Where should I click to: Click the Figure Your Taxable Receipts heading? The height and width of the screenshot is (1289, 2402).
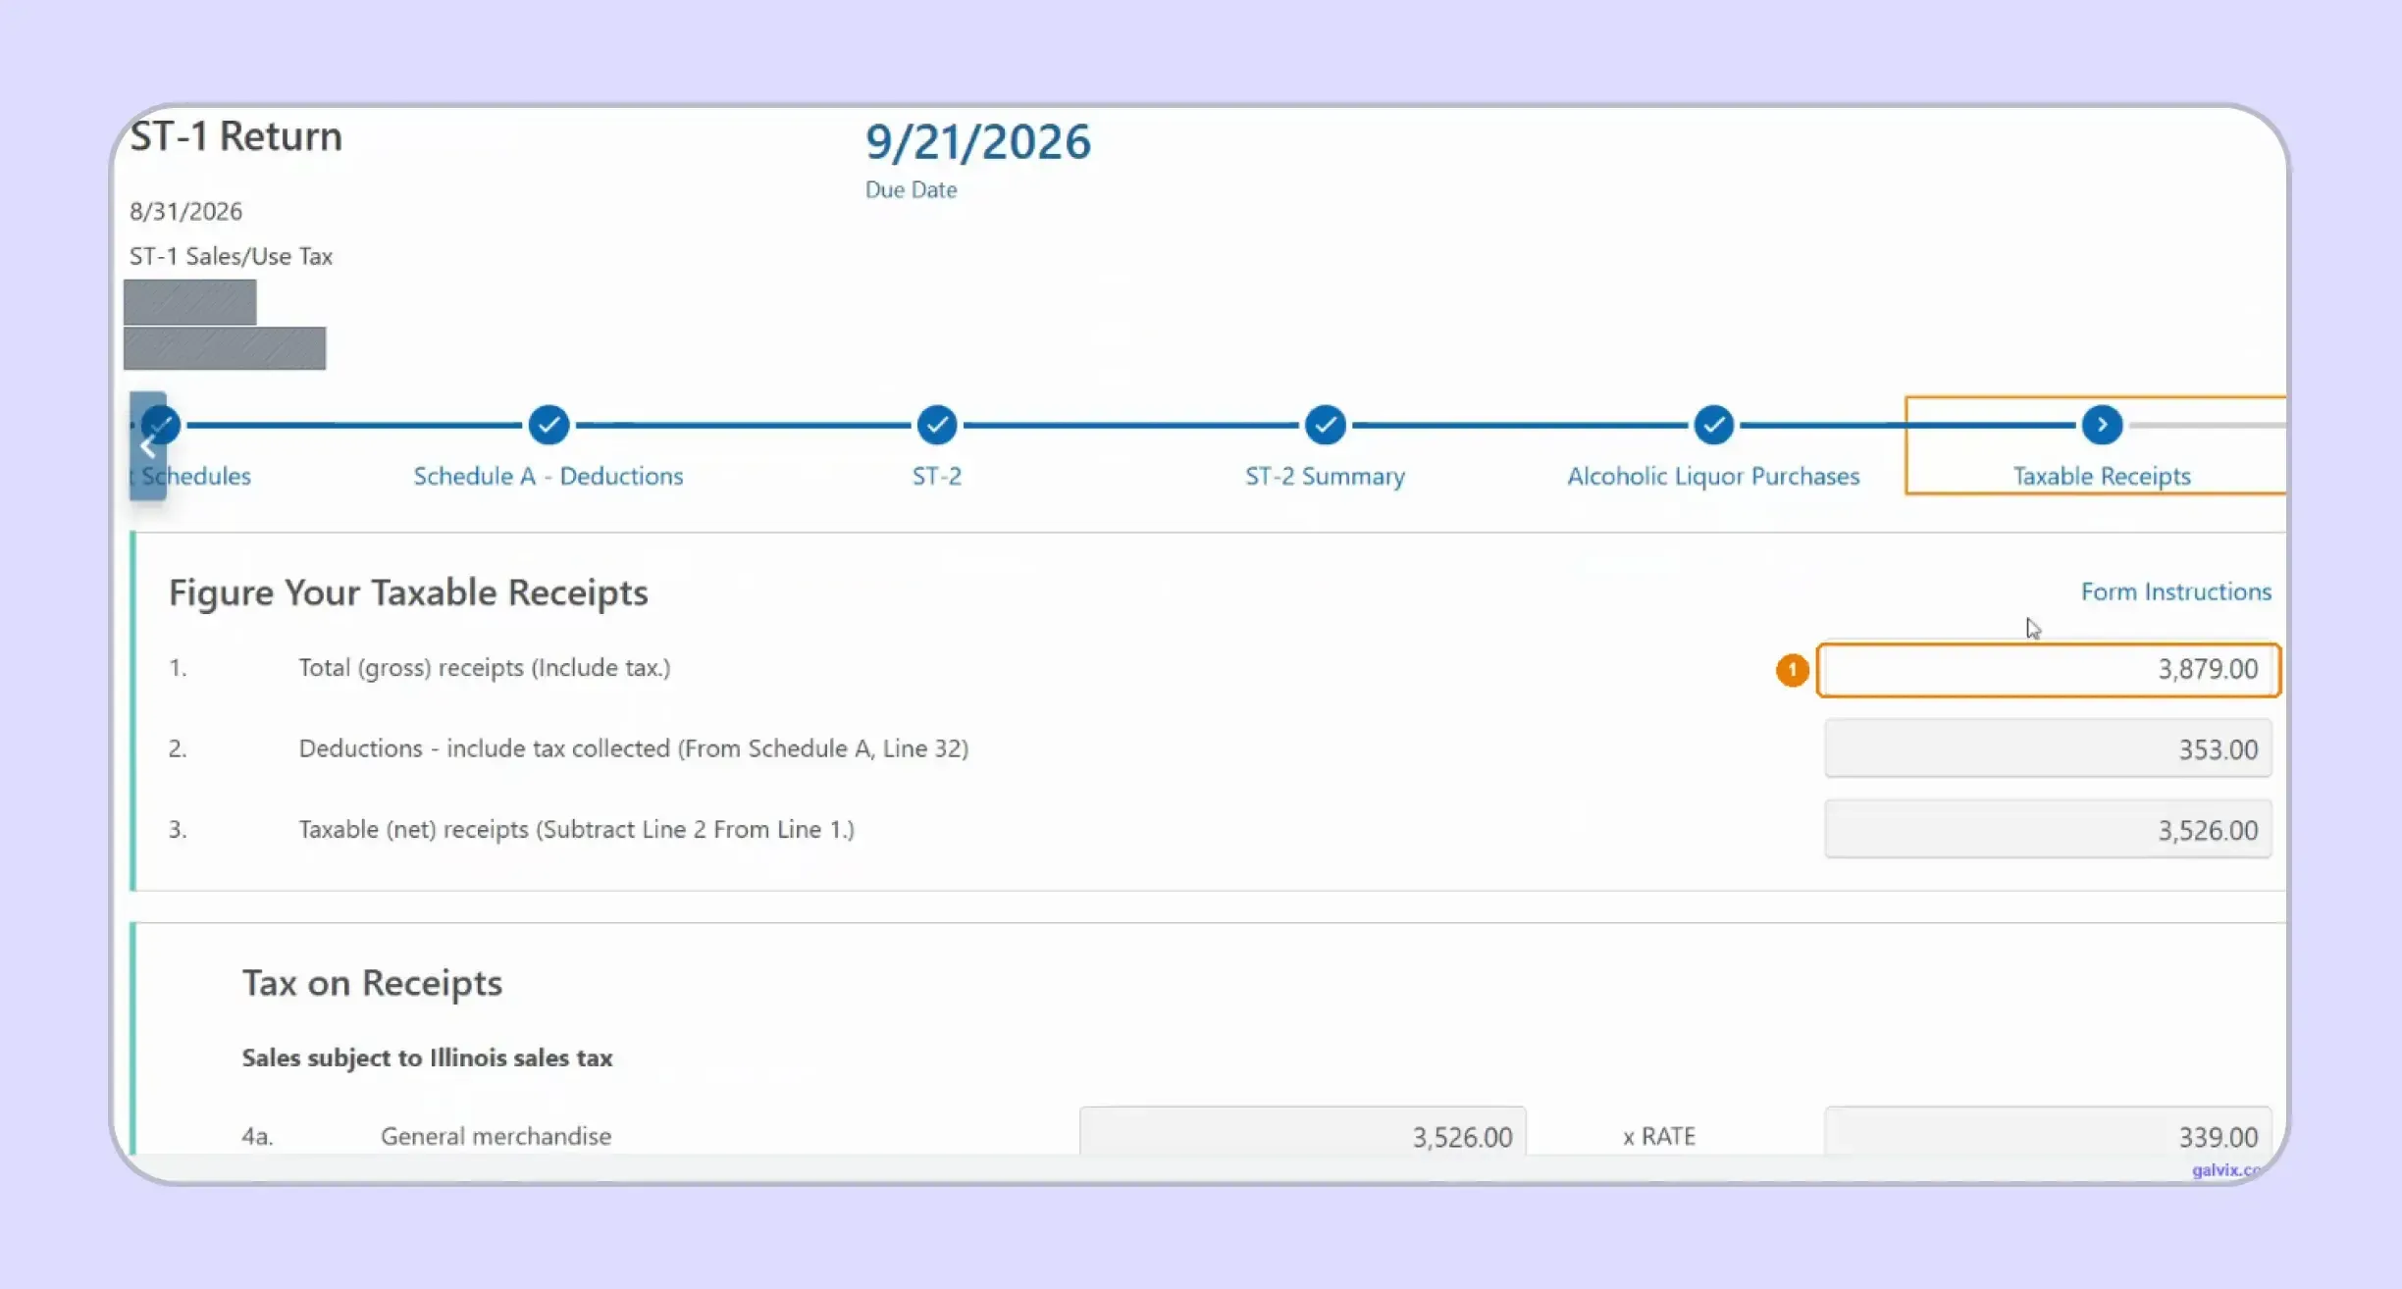(408, 593)
